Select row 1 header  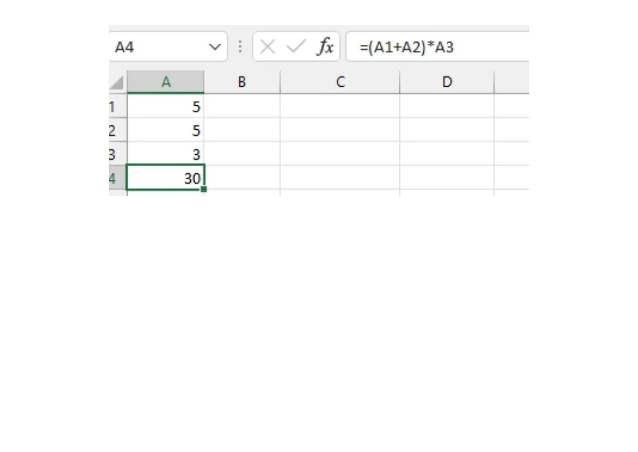click(118, 106)
